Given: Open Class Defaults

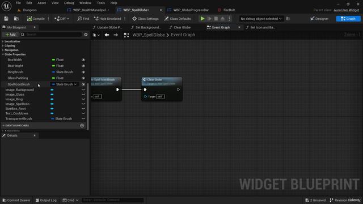Looking at the screenshot, I should (x=178, y=19).
